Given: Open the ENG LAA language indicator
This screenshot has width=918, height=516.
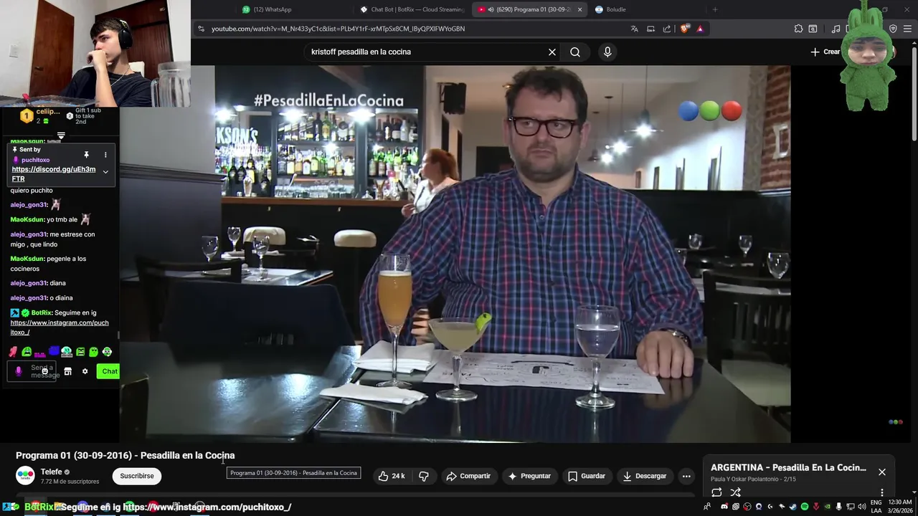Looking at the screenshot, I should tap(876, 507).
